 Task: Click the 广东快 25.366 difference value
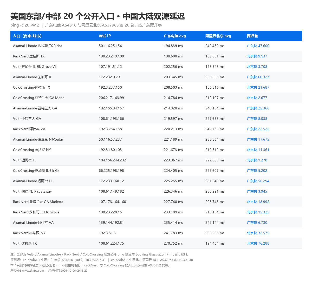(x=258, y=108)
